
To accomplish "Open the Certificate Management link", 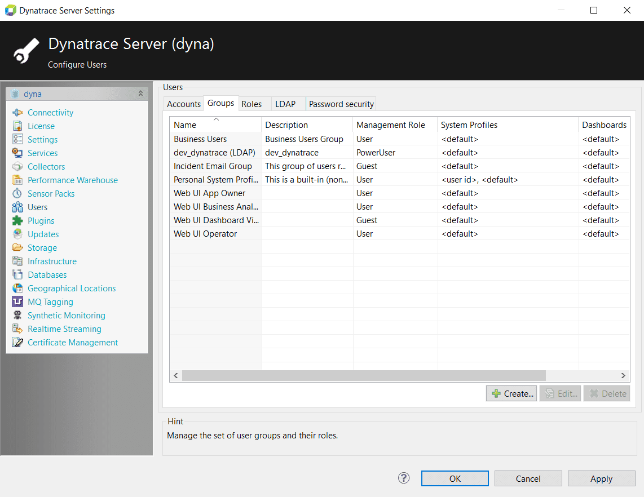I will (x=73, y=343).
